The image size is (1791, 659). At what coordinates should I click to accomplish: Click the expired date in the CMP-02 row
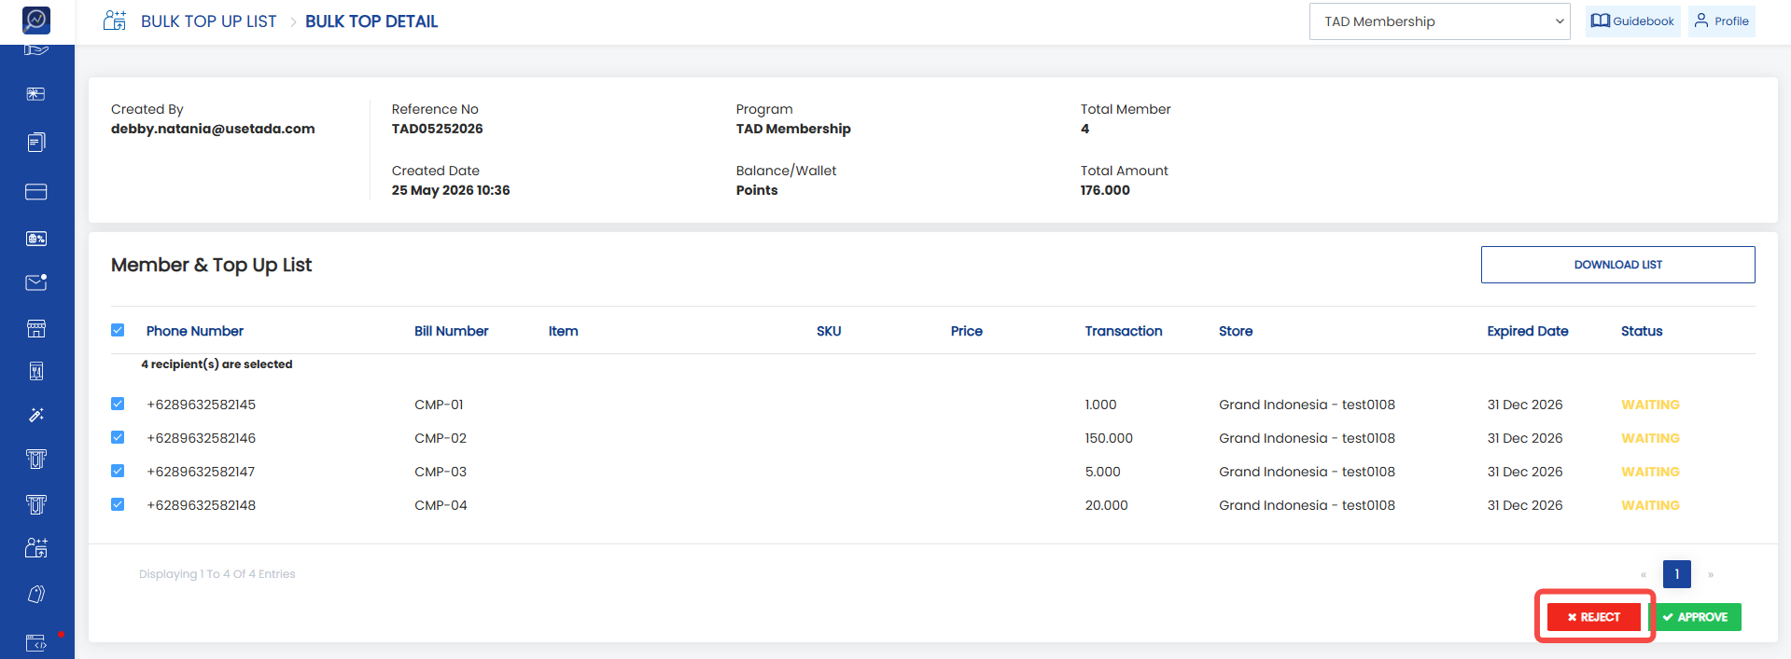pyautogui.click(x=1525, y=438)
